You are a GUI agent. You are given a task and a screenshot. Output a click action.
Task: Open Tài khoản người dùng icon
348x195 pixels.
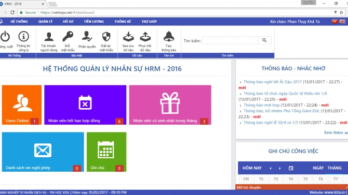(49, 37)
